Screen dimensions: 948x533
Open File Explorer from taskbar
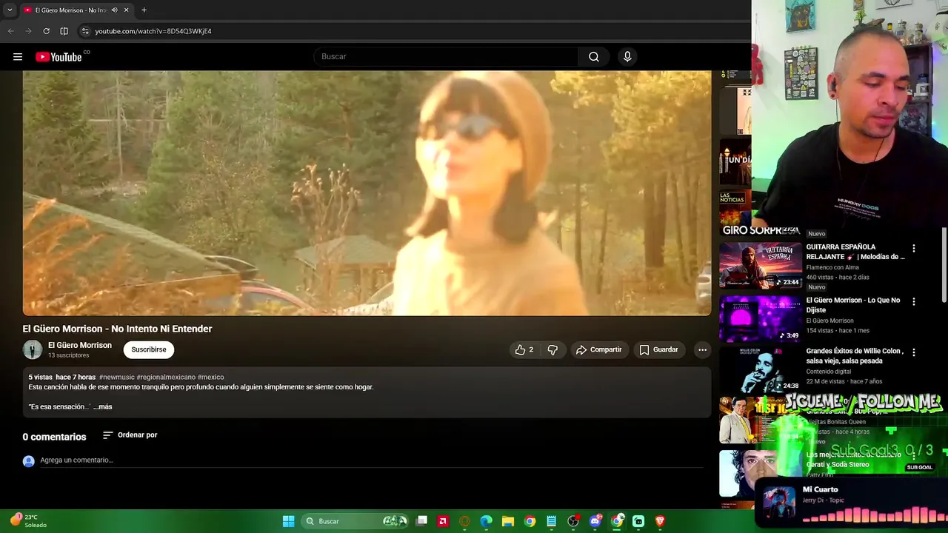[508, 521]
